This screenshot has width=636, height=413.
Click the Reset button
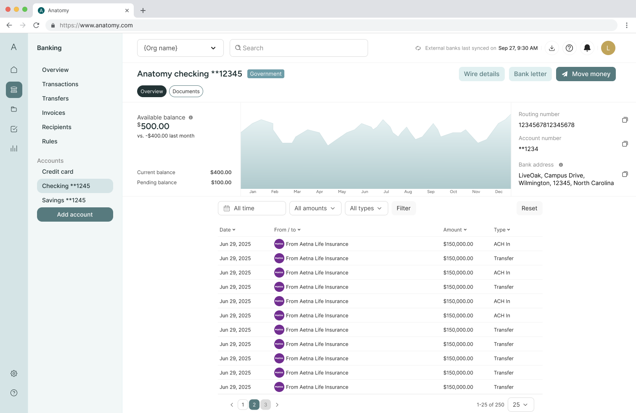pos(529,208)
